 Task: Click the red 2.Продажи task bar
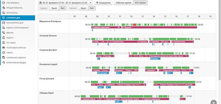pyautogui.click(x=159, y=27)
